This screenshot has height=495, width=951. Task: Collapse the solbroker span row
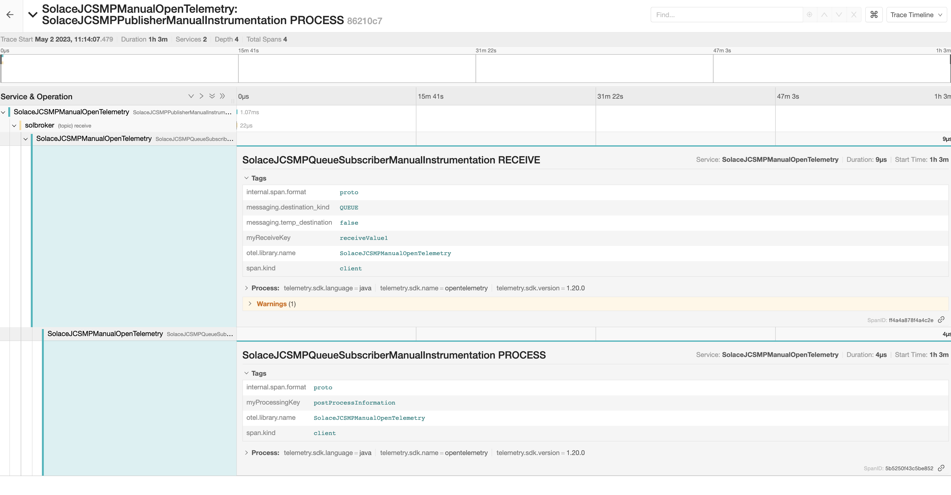pos(14,126)
